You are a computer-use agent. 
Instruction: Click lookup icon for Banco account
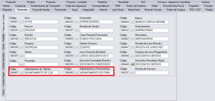tap(132, 22)
